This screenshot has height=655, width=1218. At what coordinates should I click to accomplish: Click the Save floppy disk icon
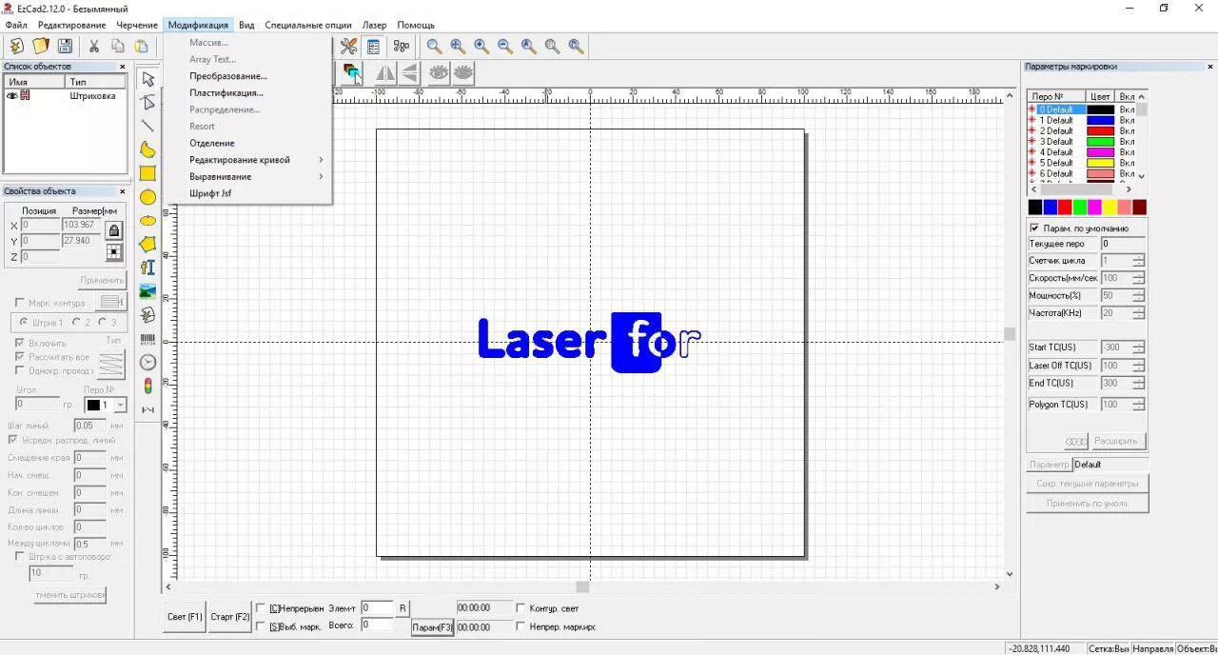click(65, 46)
